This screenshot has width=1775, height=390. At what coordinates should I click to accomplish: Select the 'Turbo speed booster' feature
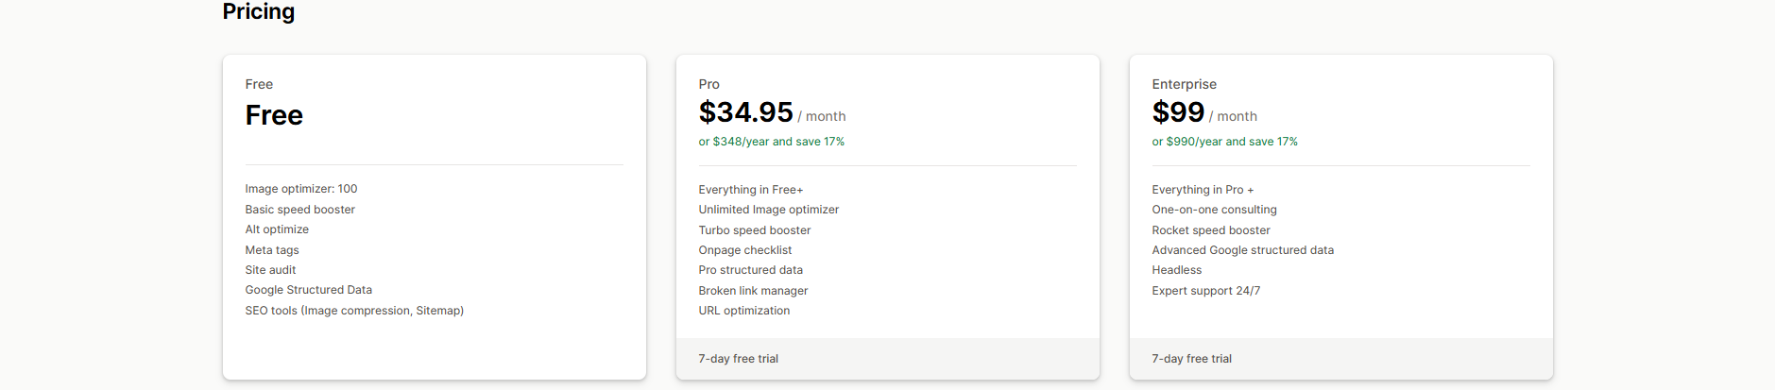click(x=754, y=230)
